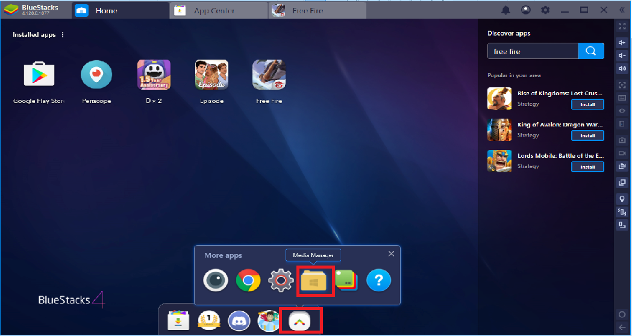This screenshot has height=336, width=632.
Task: Set location with pin icon
Action: (622, 199)
